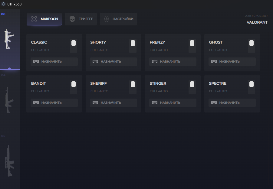Assign a key for SPECTRE via НАЗНАЧИТЬ
This screenshot has width=273, height=189.
[x=232, y=103]
